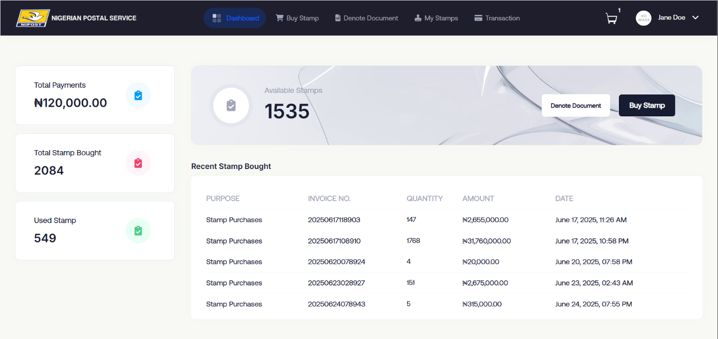Click the Available Stamps count 1535
The image size is (718, 339).
[287, 111]
